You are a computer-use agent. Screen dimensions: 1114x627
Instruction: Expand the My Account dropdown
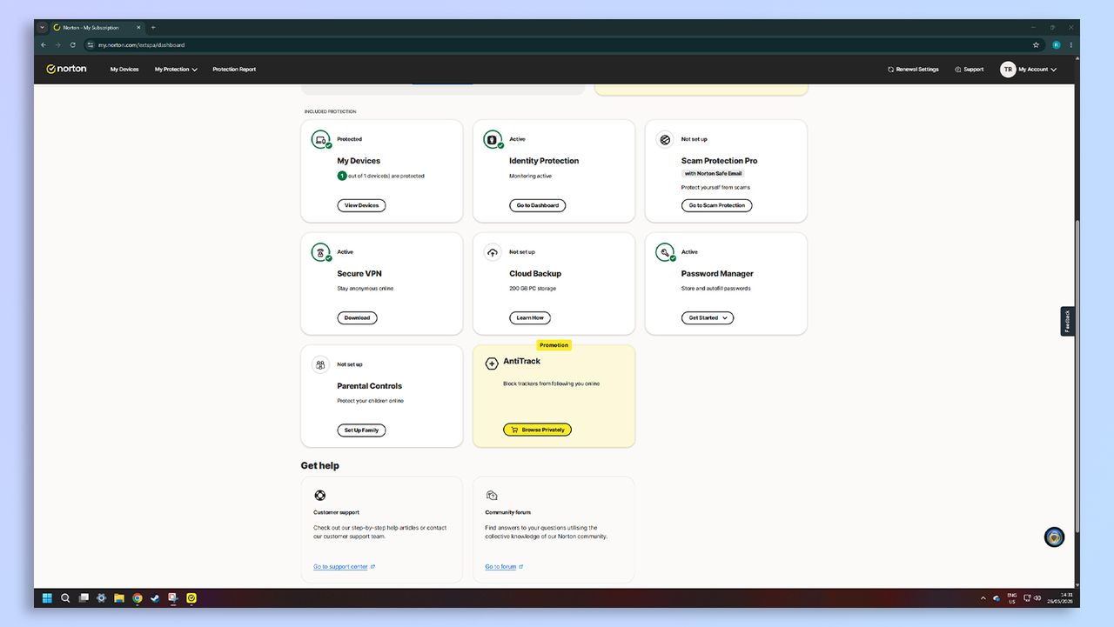(1037, 70)
